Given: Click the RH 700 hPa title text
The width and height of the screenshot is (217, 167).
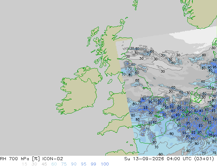Looking at the screenshot, I should coord(14,159).
